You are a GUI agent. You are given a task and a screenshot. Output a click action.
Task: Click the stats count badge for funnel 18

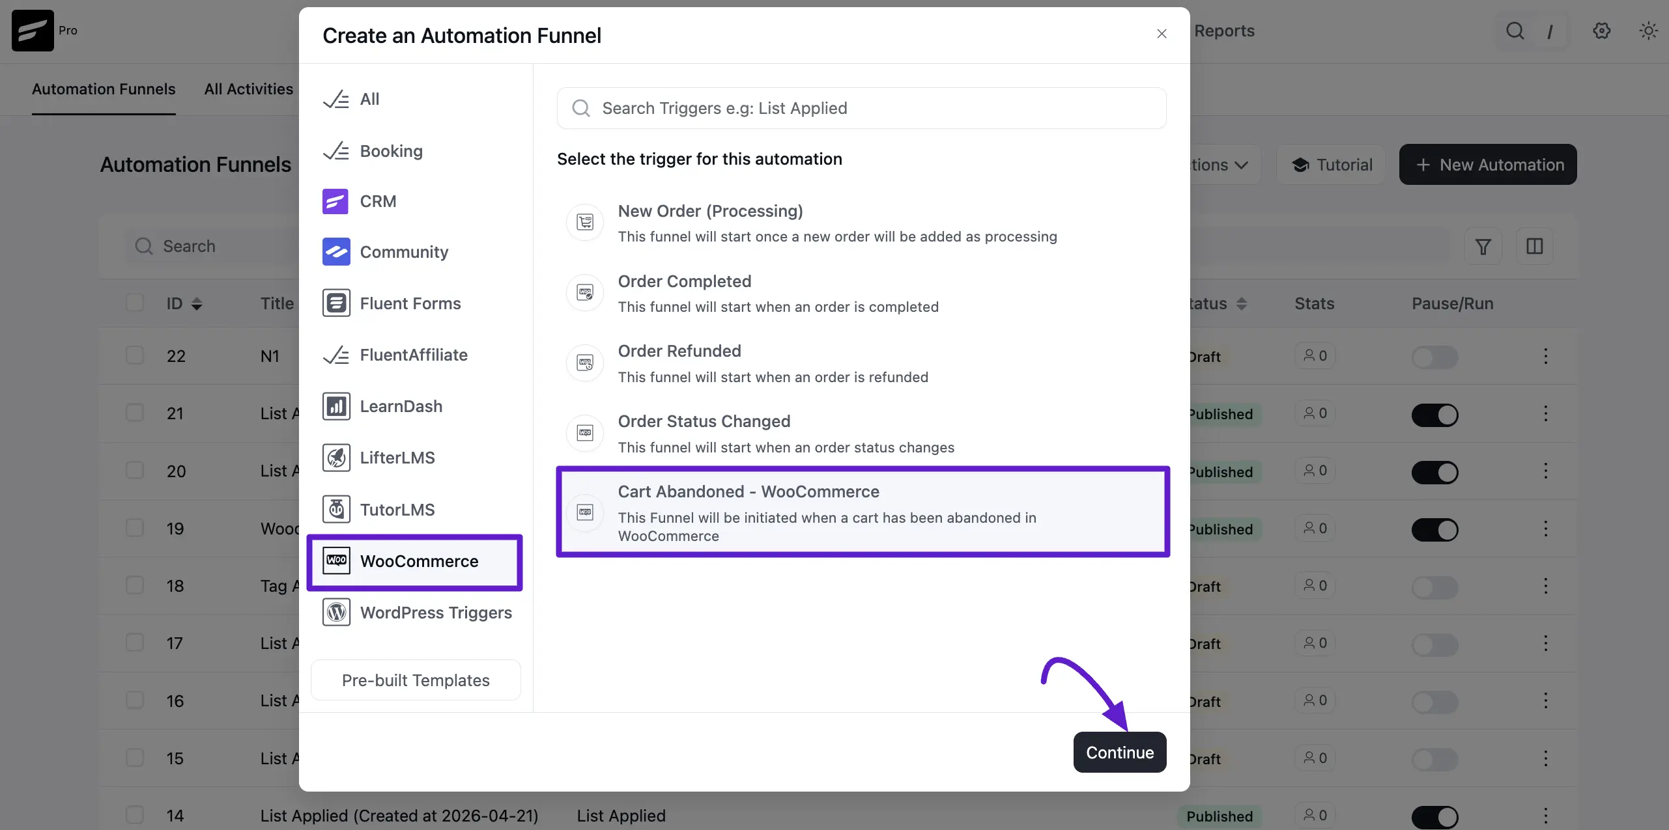click(x=1315, y=585)
